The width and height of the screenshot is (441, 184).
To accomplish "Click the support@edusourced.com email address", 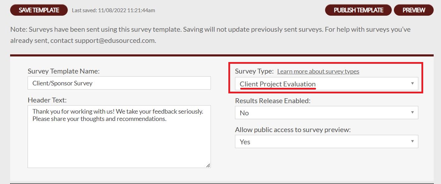I will pyautogui.click(x=115, y=40).
